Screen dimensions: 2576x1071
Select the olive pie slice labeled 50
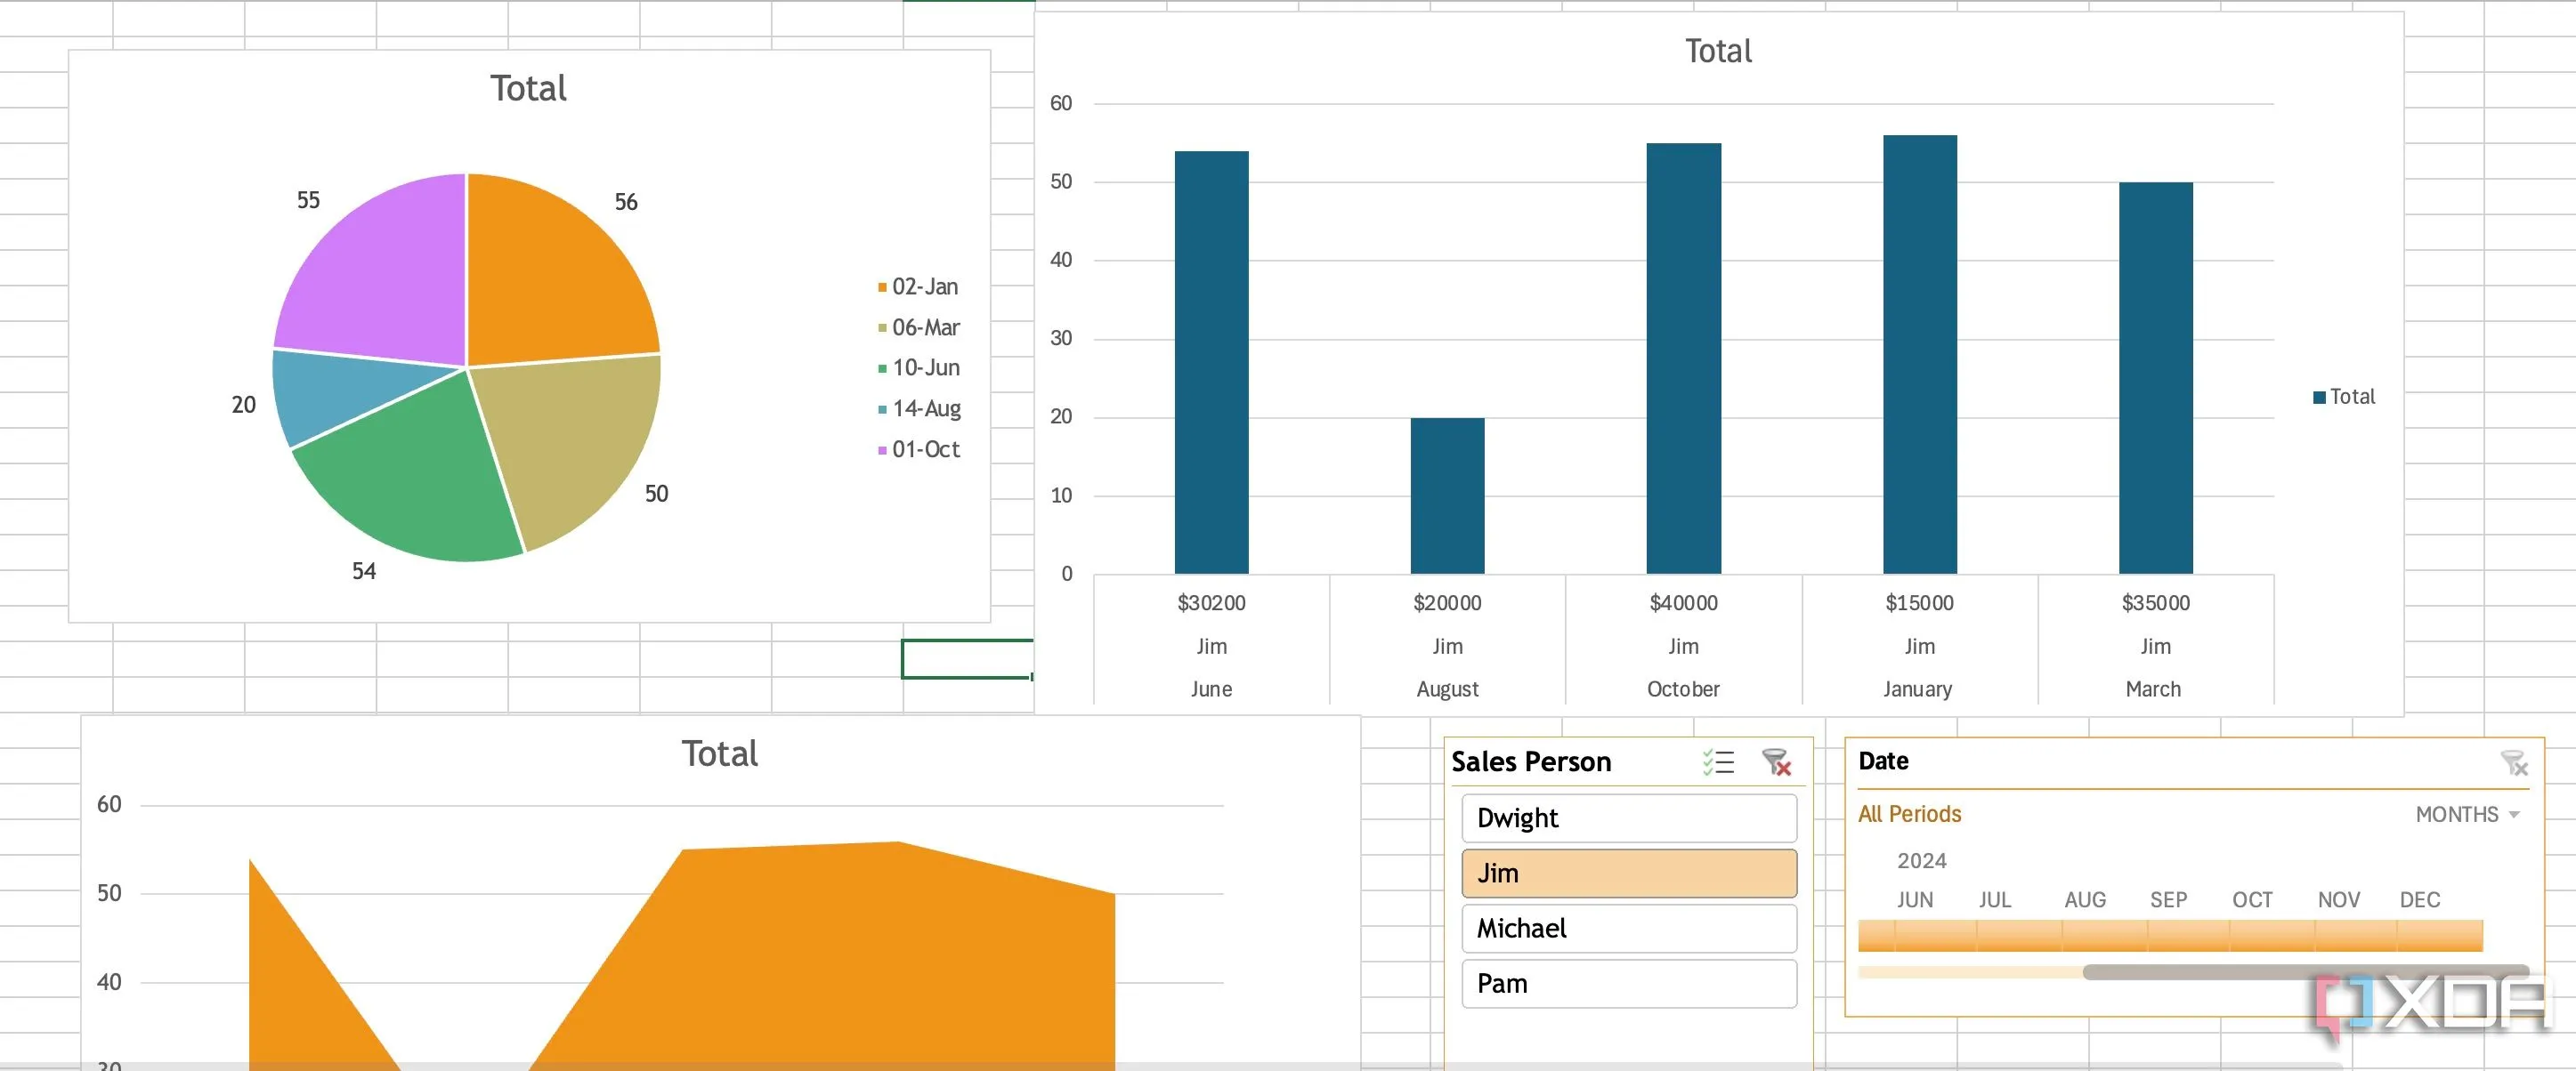coord(575,439)
